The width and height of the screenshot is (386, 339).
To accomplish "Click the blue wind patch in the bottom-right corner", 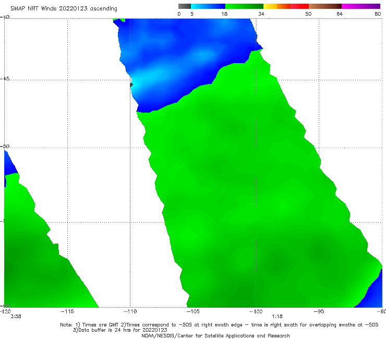I will click(374, 293).
